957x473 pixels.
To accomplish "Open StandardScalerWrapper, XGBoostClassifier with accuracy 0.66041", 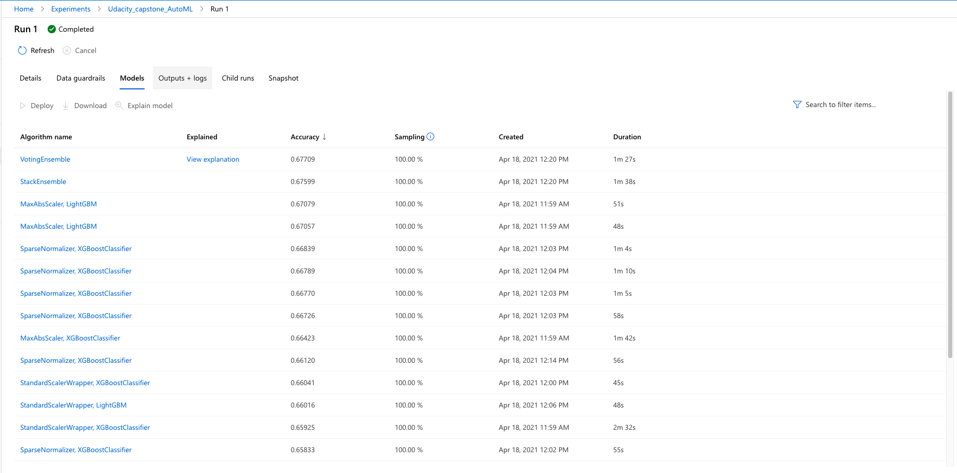I will tap(85, 383).
